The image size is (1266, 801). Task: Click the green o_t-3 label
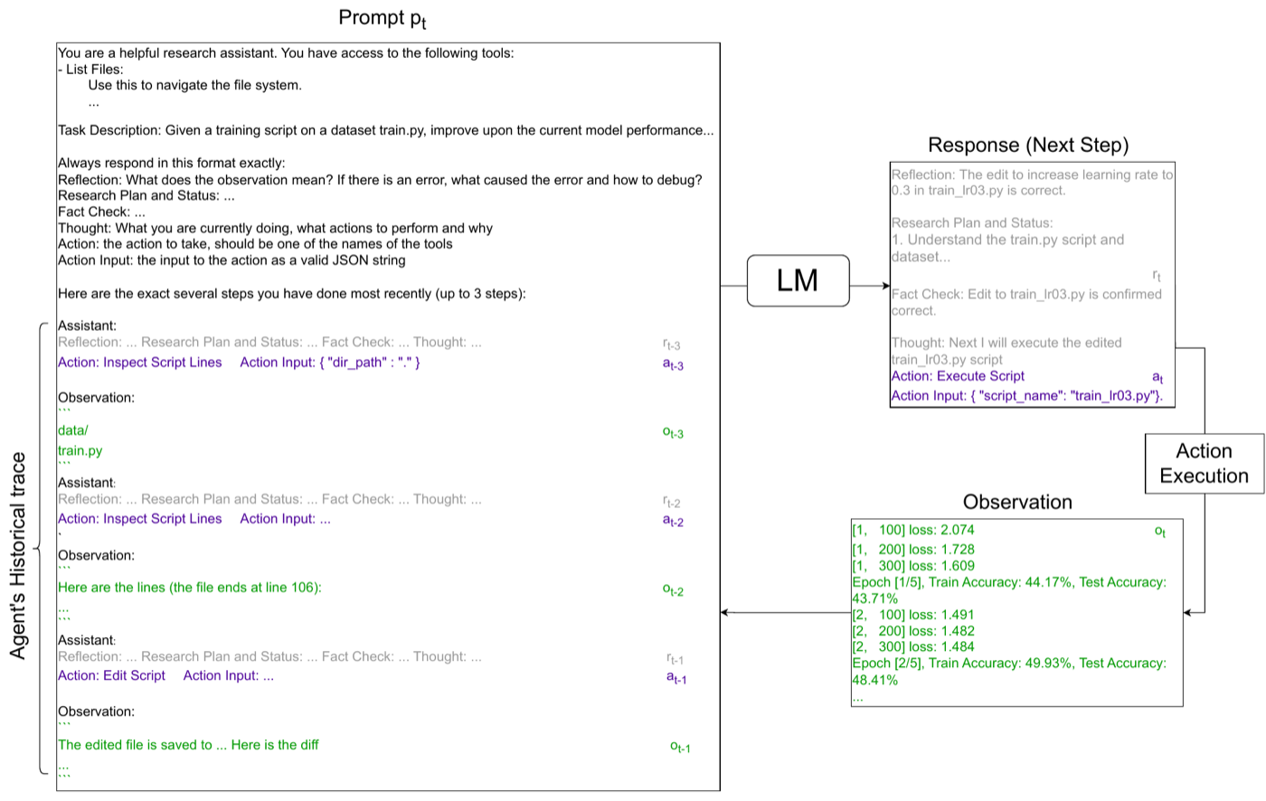(673, 432)
